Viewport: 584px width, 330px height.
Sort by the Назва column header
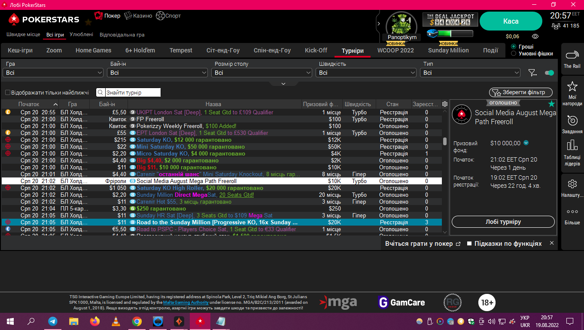click(x=213, y=104)
